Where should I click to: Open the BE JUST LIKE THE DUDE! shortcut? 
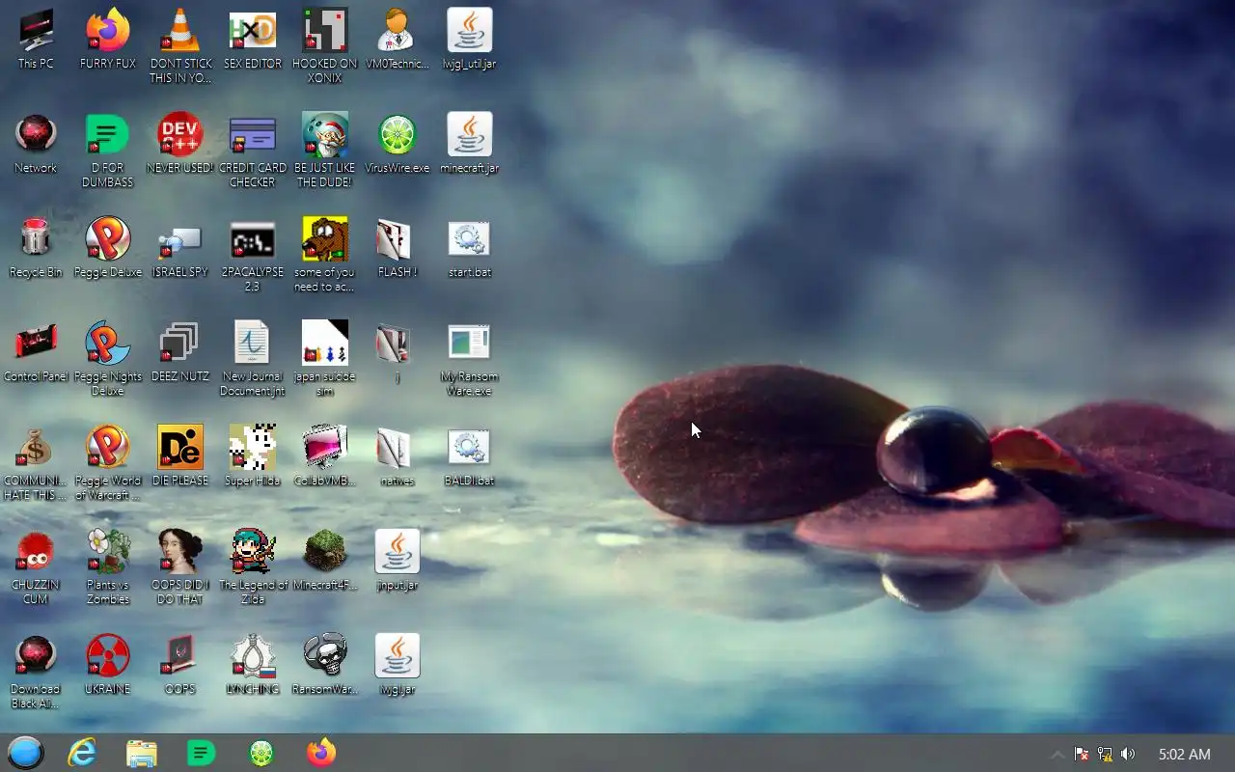coord(325,151)
